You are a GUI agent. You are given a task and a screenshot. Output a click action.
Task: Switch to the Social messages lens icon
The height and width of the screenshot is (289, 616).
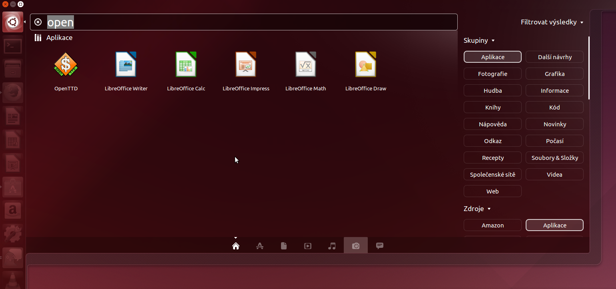tap(380, 246)
